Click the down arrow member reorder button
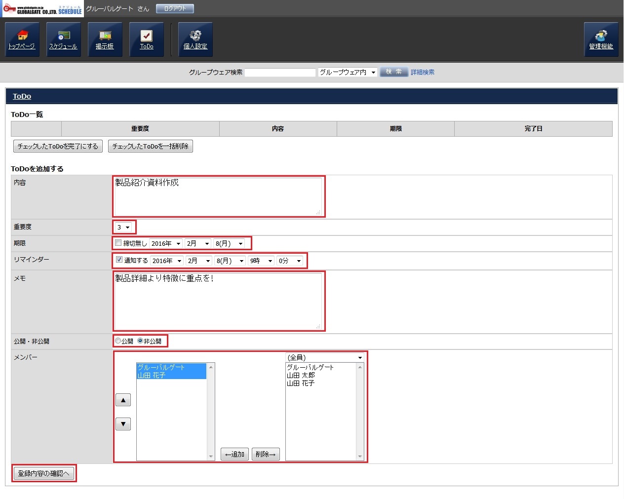The width and height of the screenshot is (624, 499). [x=123, y=424]
